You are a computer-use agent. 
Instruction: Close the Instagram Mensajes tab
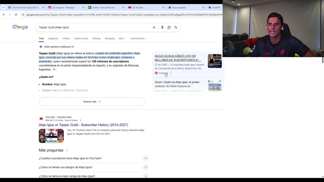point(83,7)
